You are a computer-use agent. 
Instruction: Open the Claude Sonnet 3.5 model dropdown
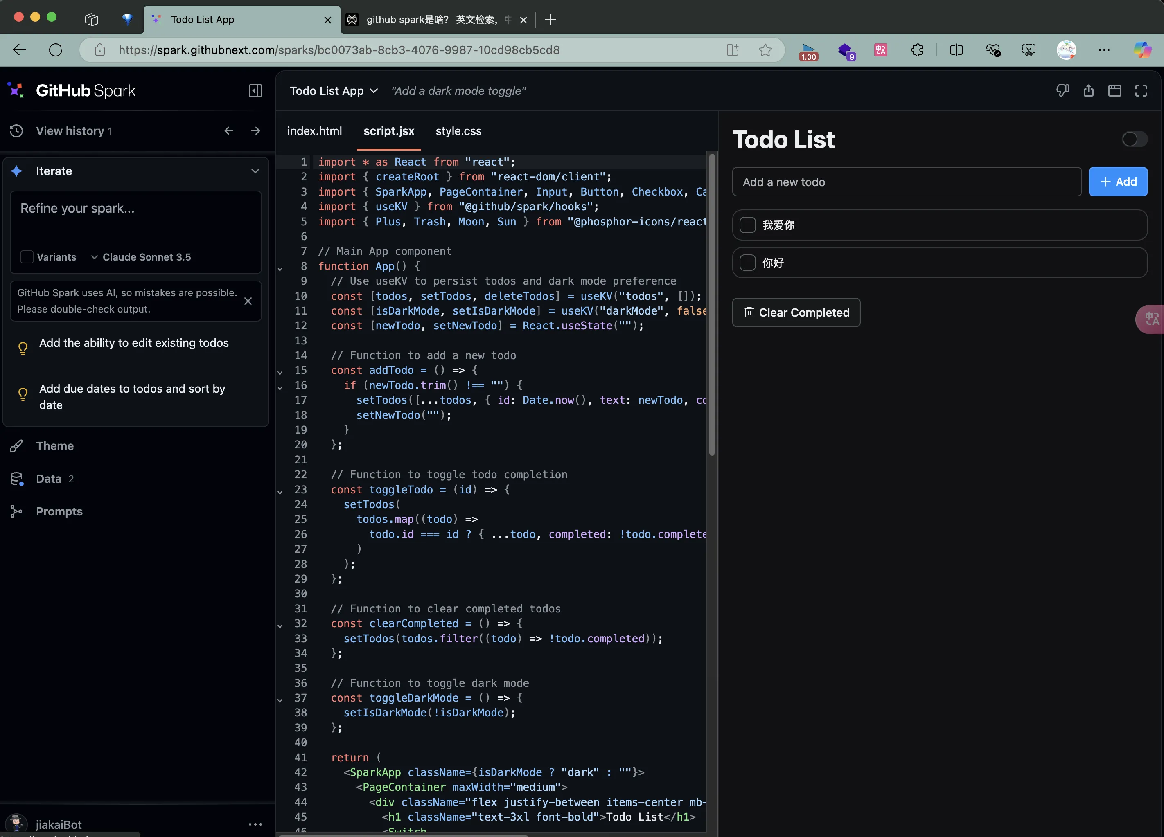[x=141, y=257]
